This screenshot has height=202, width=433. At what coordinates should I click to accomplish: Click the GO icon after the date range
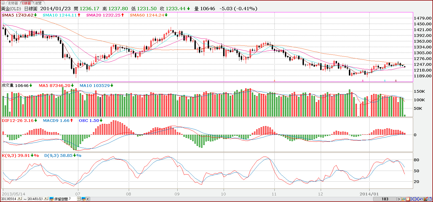click(x=52, y=199)
